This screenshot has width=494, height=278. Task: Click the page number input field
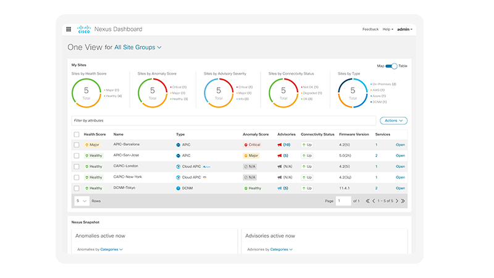(343, 201)
